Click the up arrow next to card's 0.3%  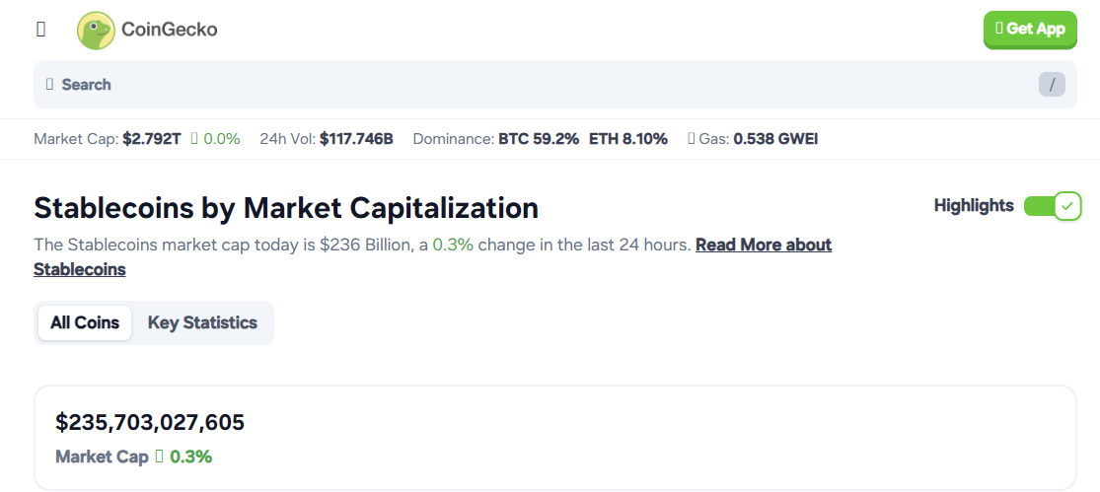(159, 457)
